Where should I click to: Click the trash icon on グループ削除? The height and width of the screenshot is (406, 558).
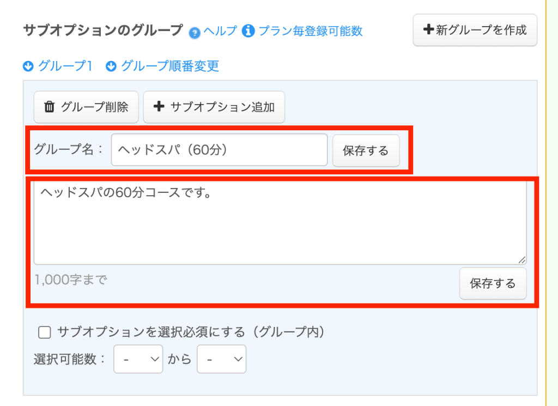click(x=50, y=107)
